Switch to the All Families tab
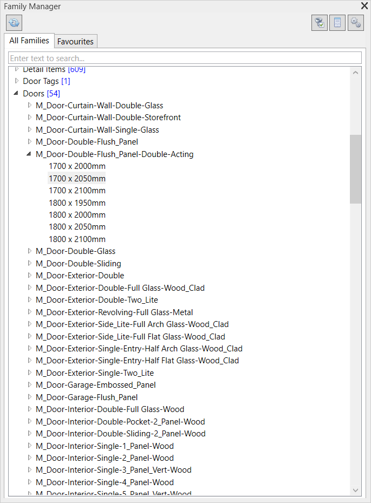The width and height of the screenshot is (371, 503). click(x=29, y=41)
